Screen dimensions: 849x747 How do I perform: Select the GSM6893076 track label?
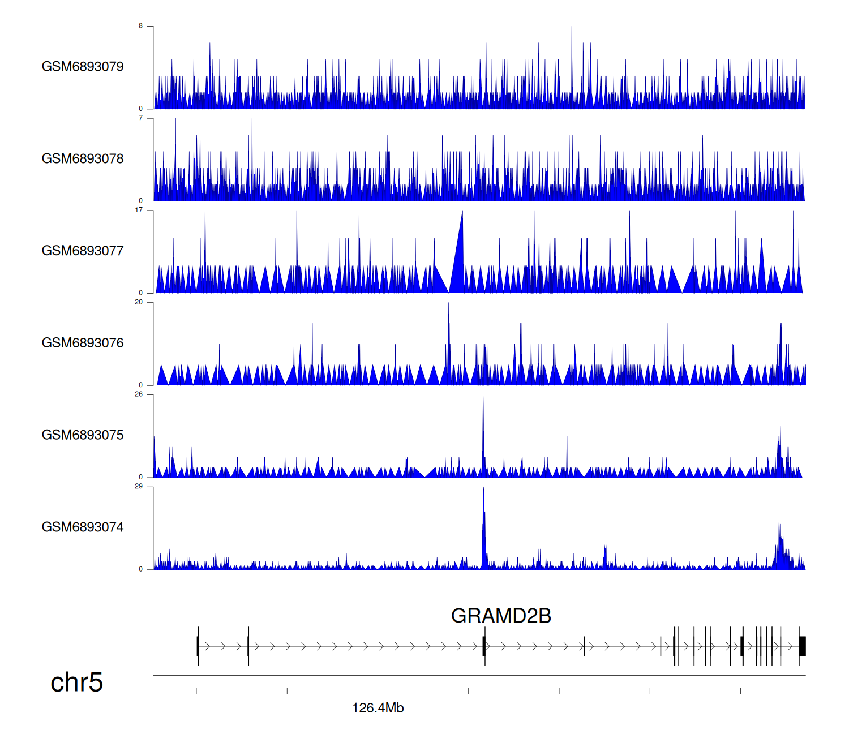point(83,343)
